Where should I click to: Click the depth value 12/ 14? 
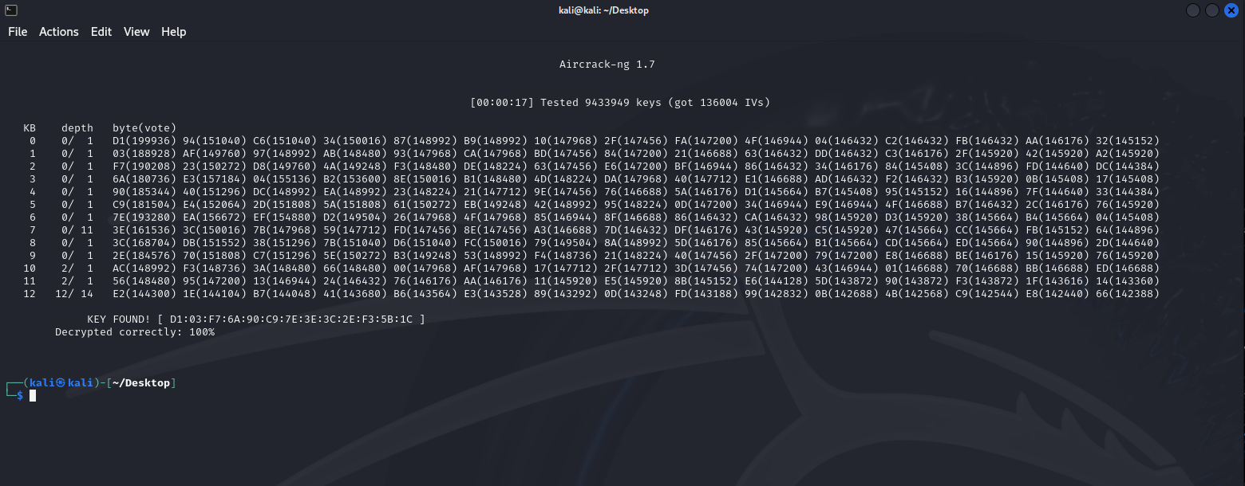74,294
